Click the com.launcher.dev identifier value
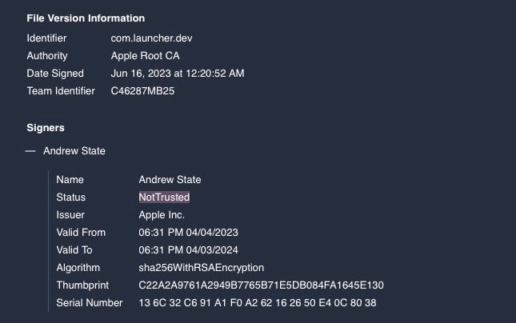This screenshot has width=516, height=323. 151,38
